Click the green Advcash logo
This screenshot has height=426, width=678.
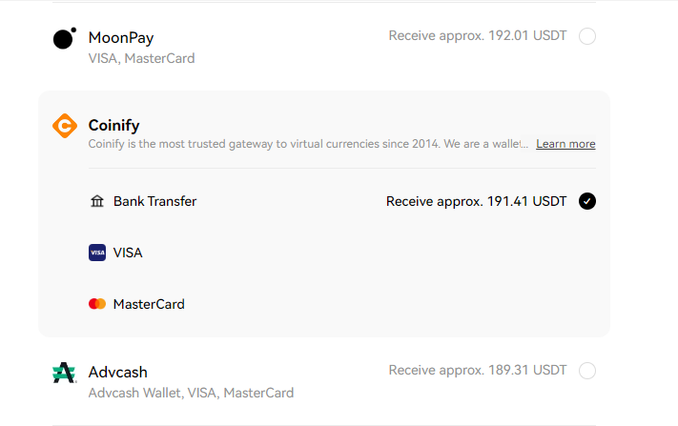pos(65,373)
